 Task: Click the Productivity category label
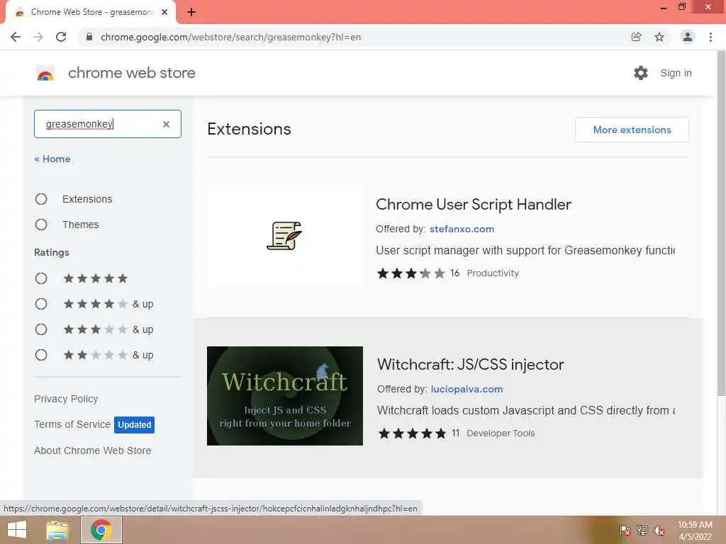[x=493, y=273]
